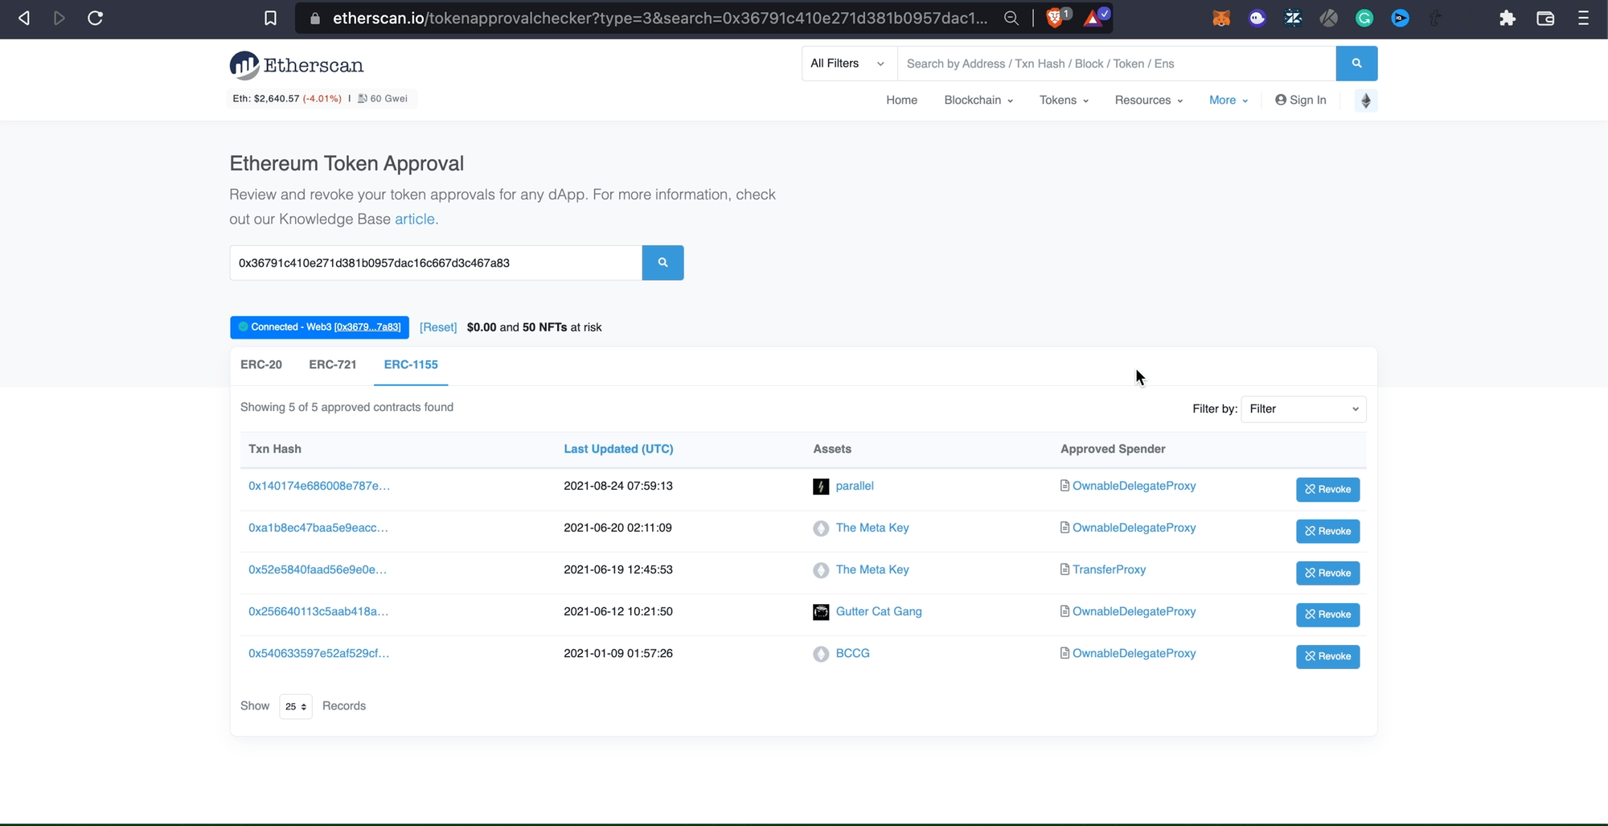Image resolution: width=1608 pixels, height=826 pixels.
Task: Open OwnableDelegateProxy for parallel row
Action: point(1134,486)
